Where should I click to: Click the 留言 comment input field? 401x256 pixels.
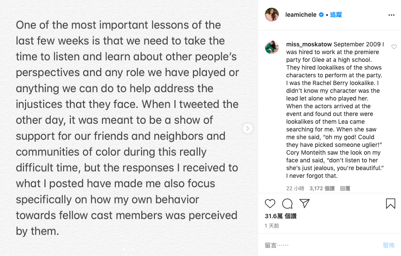[319, 245]
